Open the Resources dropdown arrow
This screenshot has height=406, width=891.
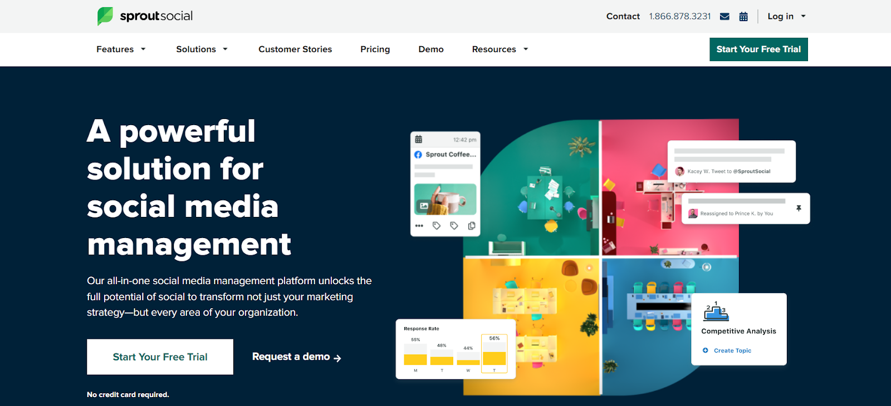[526, 49]
